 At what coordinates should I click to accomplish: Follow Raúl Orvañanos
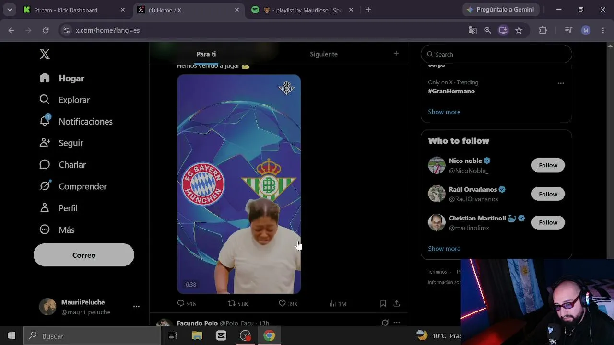coord(548,194)
